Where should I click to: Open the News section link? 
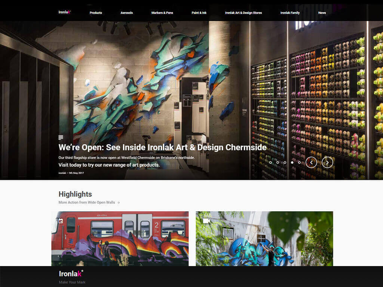click(x=322, y=13)
